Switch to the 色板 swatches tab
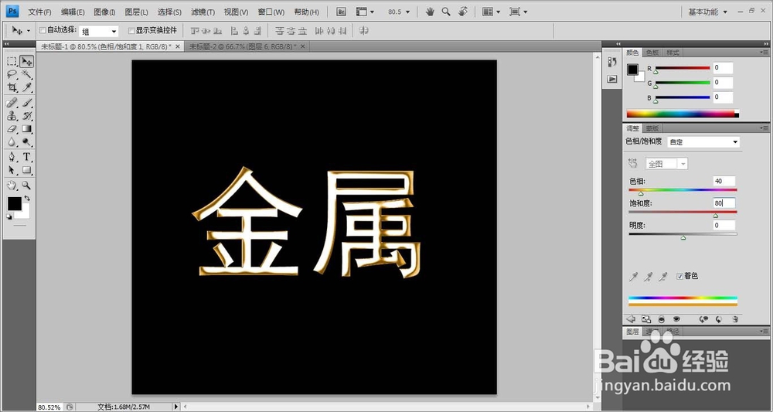773x412 pixels. 652,53
